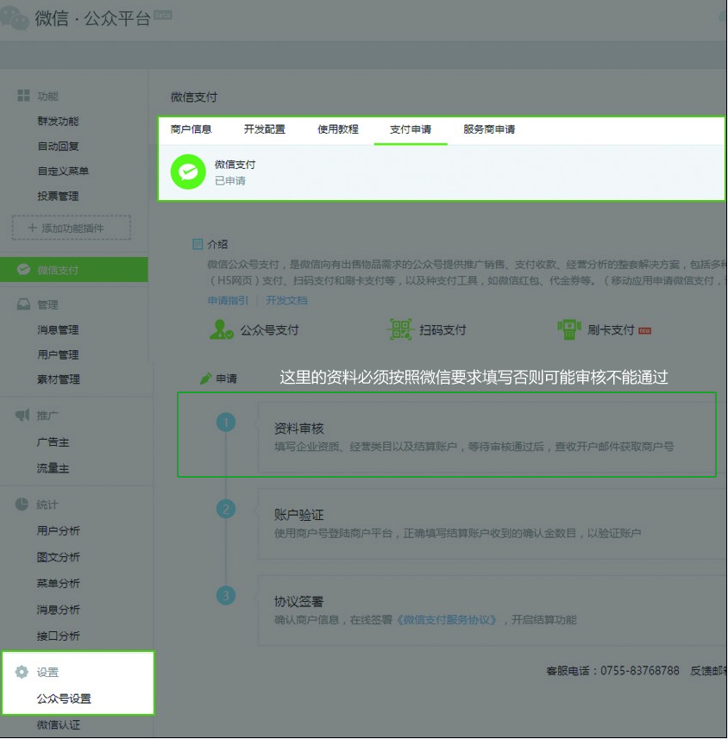The width and height of the screenshot is (728, 739).
Task: Click the 刷卡支付 card reader icon
Action: [x=568, y=329]
